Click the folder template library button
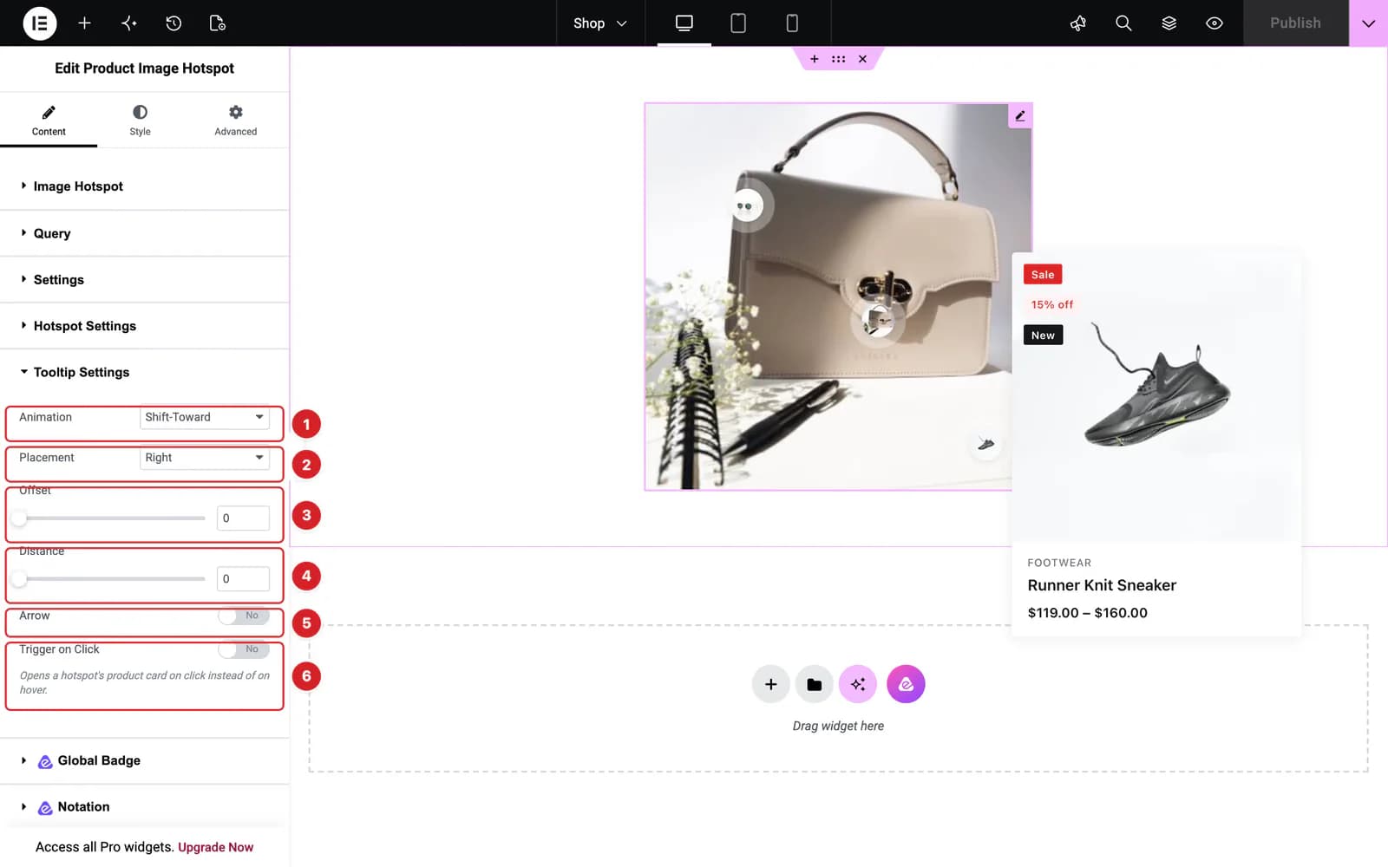1388x867 pixels. (814, 684)
